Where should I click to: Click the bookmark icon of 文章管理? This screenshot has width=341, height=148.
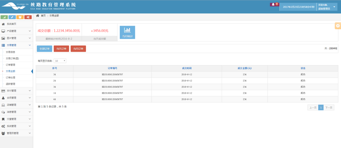pos(3,119)
